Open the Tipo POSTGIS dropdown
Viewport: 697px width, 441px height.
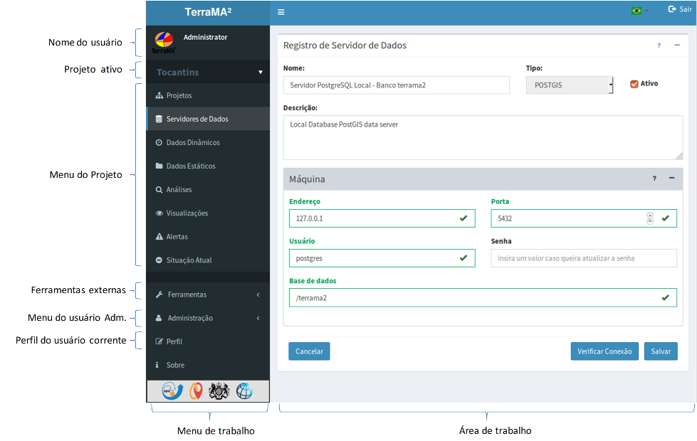[570, 85]
